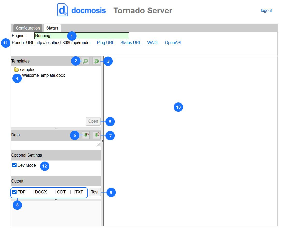Open the Status URL link
The image size is (282, 230).
pyautogui.click(x=131, y=43)
